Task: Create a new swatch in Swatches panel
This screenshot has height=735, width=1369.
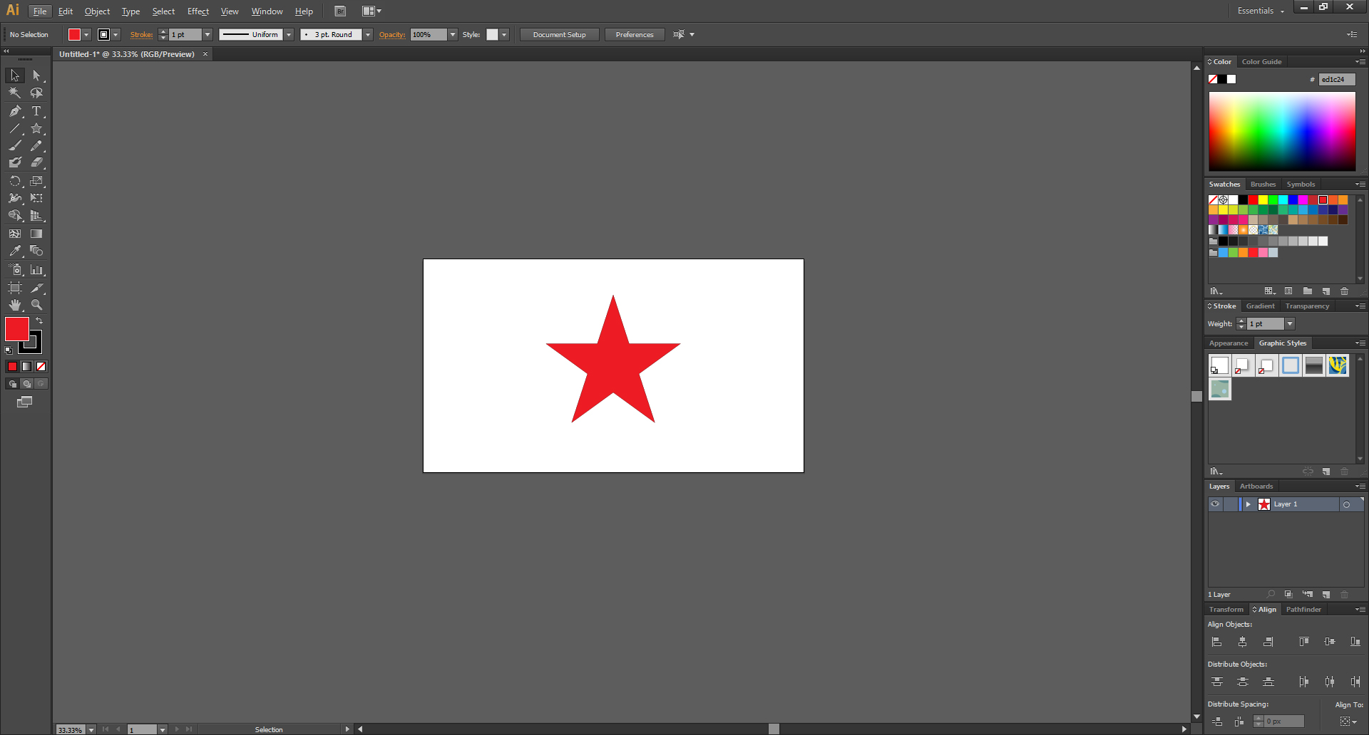Action: [x=1326, y=291]
